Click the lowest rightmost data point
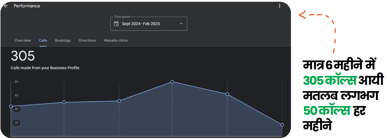387x139 pixels. tap(282, 125)
